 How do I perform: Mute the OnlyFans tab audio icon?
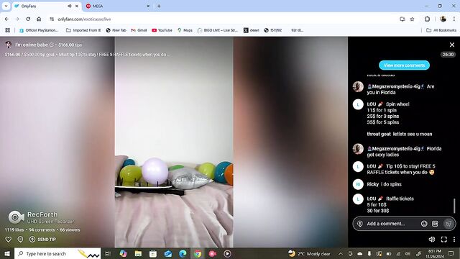click(x=70, y=6)
